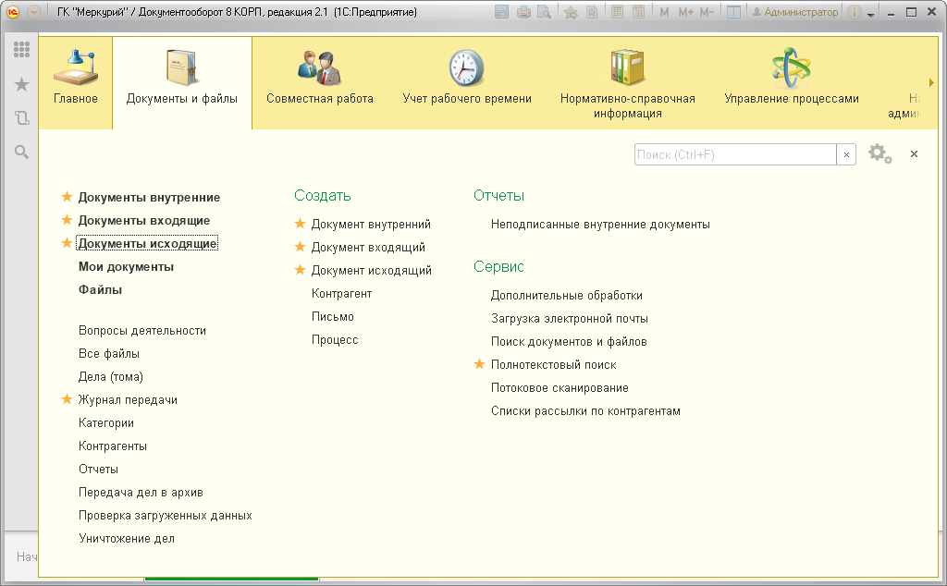Click the M- memory subtract button
This screenshot has height=586, width=947.
coord(707,12)
